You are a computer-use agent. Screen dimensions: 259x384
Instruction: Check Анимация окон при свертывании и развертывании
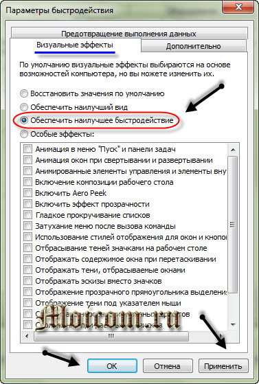[27, 160]
